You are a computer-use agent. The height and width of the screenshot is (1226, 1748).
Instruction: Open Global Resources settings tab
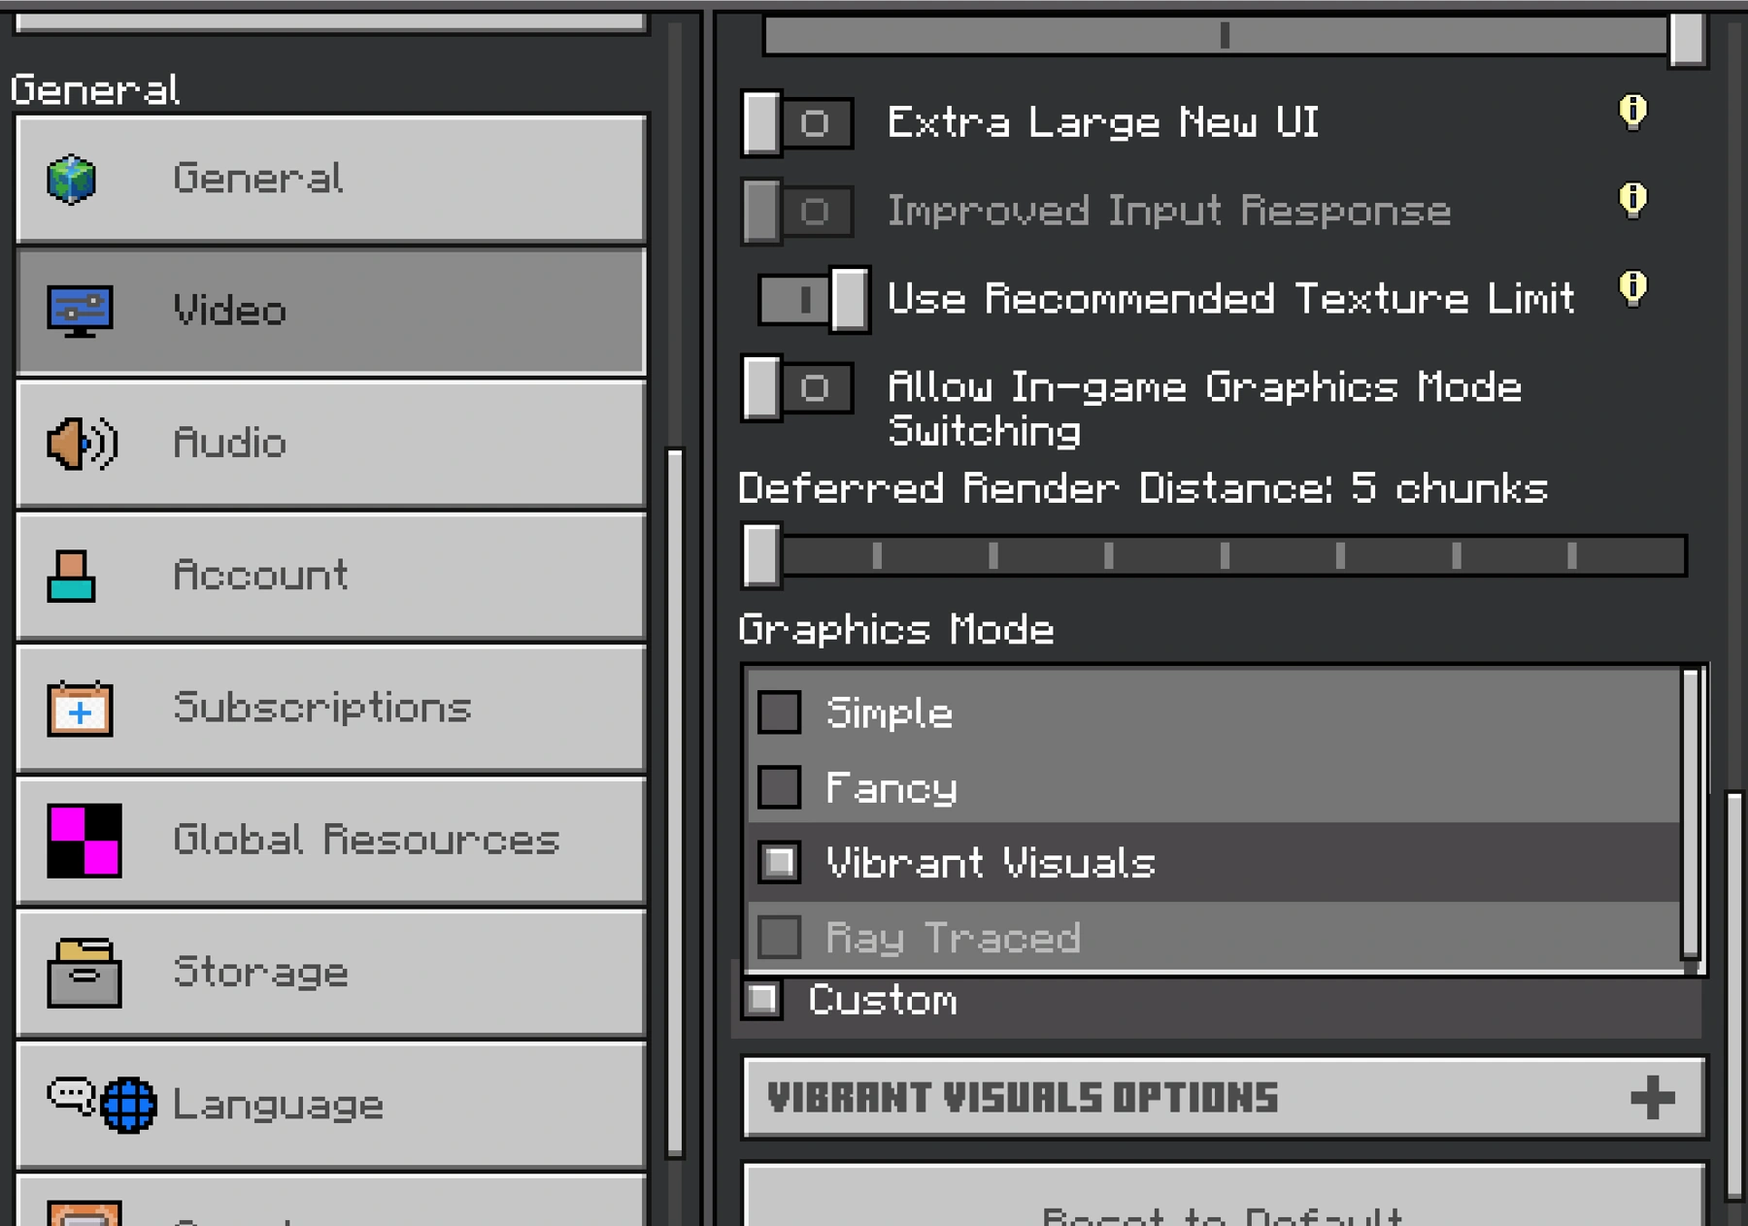click(331, 841)
